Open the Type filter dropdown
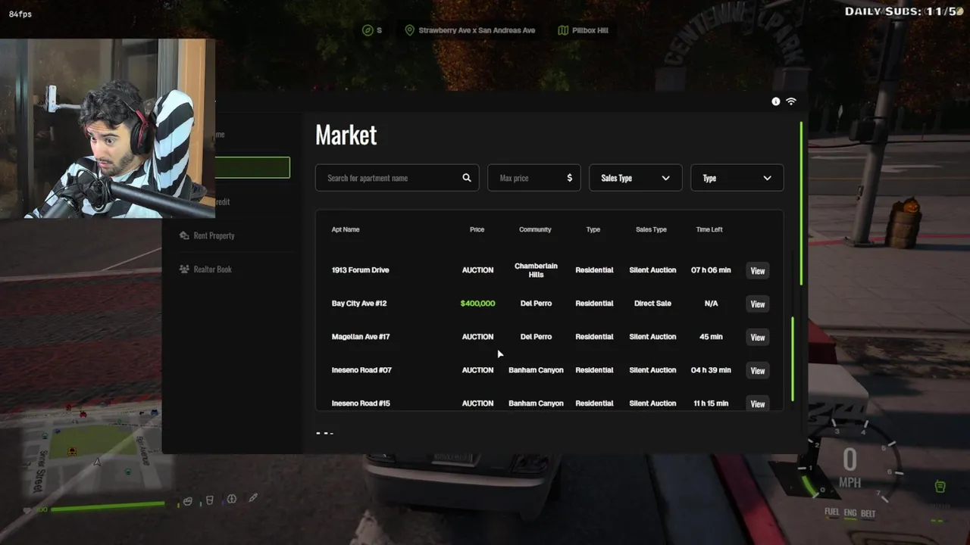This screenshot has width=970, height=545. click(737, 178)
